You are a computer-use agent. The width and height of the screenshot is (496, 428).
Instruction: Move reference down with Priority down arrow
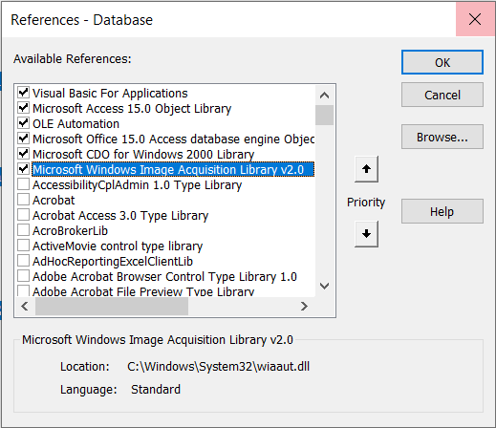click(366, 234)
